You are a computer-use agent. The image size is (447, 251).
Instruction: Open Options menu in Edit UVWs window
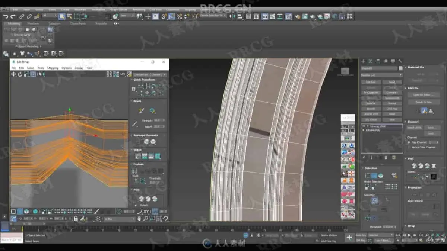66,68
